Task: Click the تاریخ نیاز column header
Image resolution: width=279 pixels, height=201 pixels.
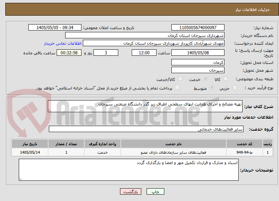Action: pyautogui.click(x=30, y=144)
